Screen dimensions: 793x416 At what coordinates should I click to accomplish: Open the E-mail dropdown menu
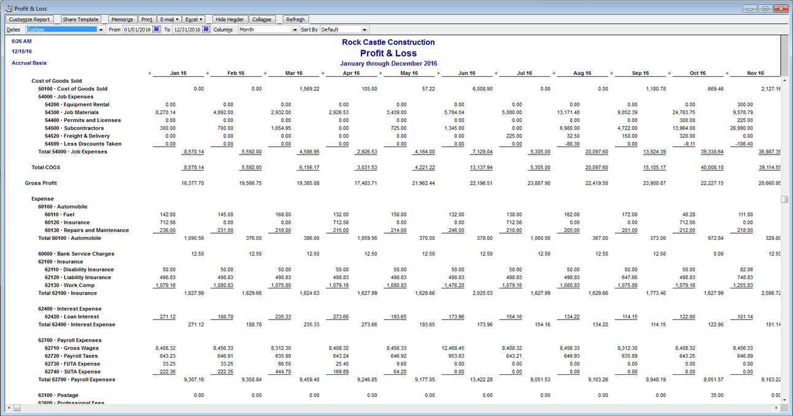(x=169, y=20)
